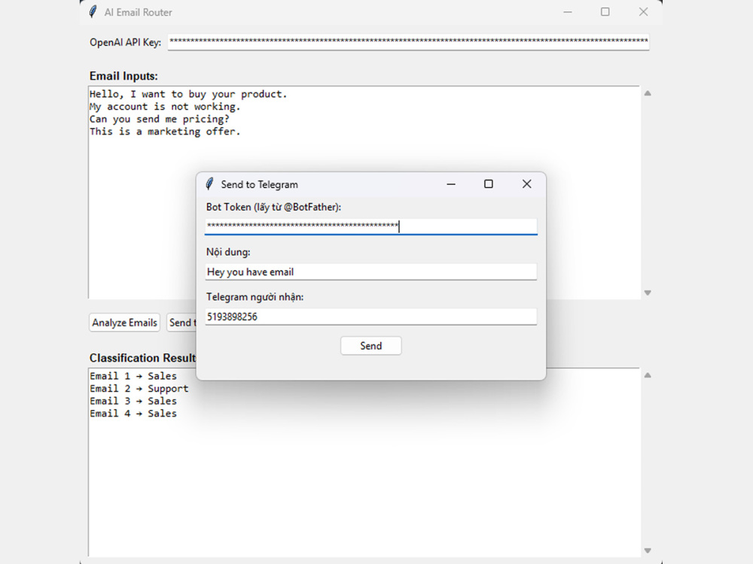Click Email Inputs scrollbar up arrow
Viewport: 753px width, 564px height.
[x=648, y=93]
